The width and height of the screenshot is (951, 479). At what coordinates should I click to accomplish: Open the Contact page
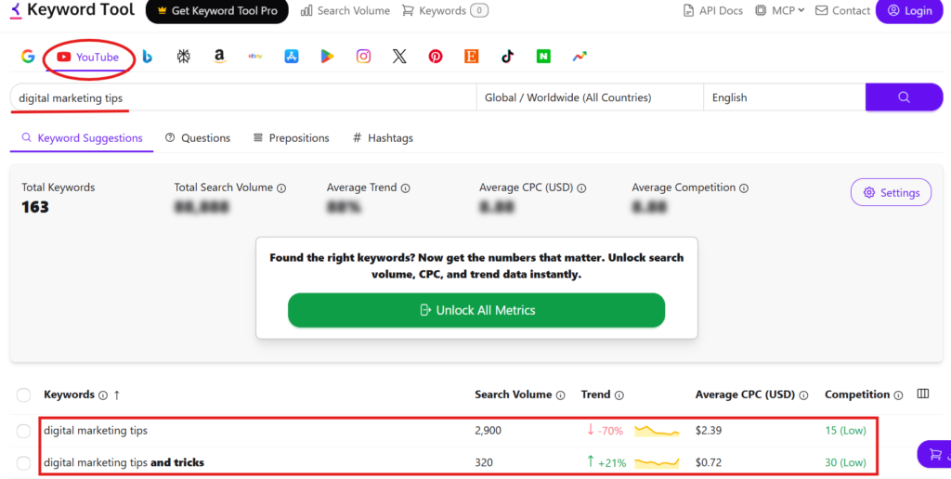(842, 11)
